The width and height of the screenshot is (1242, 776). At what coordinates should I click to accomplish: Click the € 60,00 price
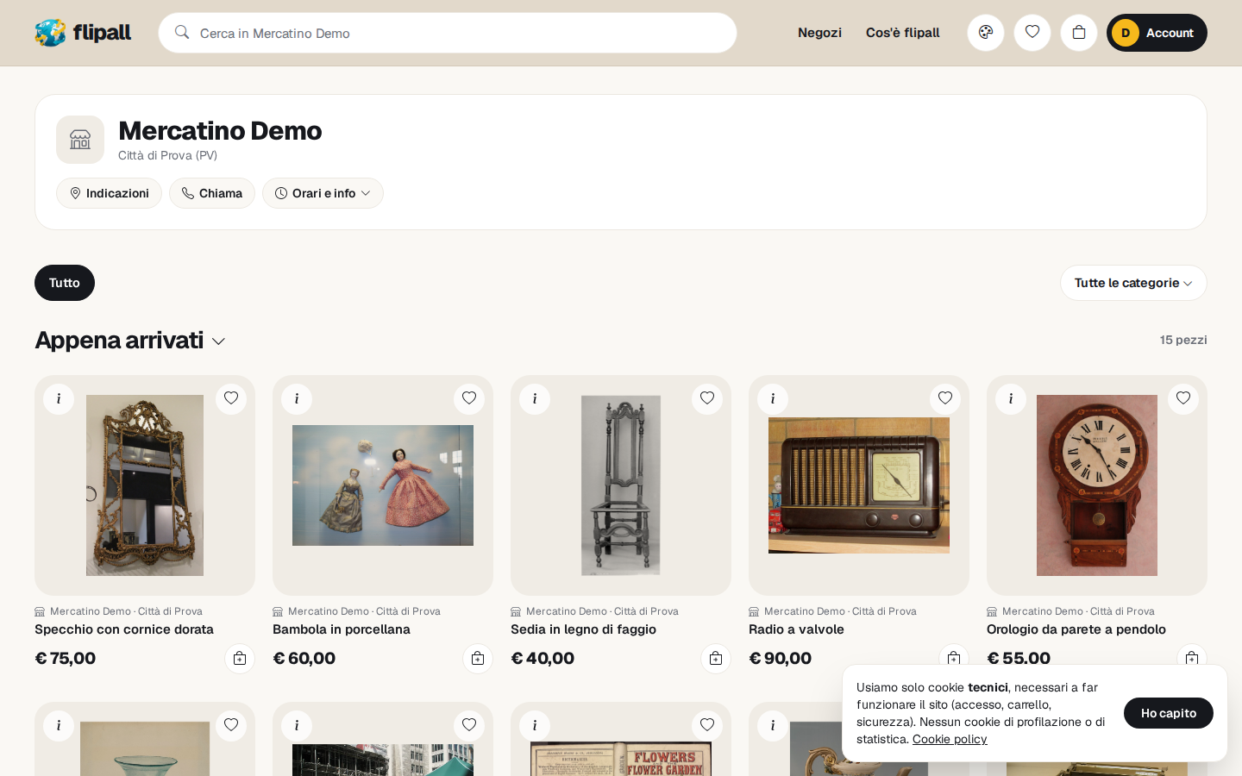304,658
